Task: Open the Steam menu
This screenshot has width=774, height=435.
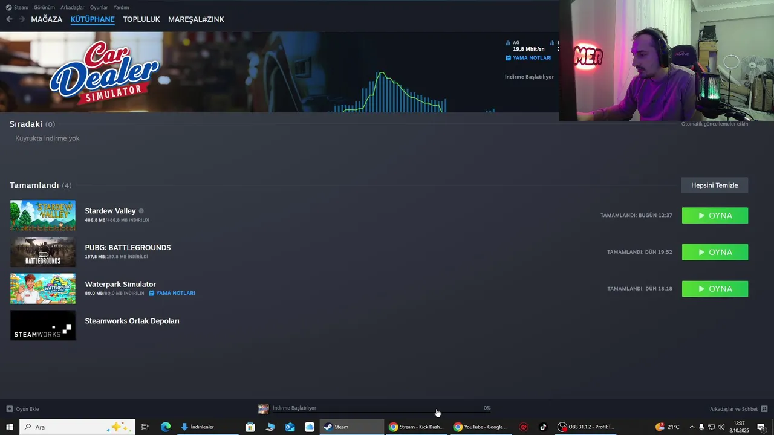Action: 17,7
